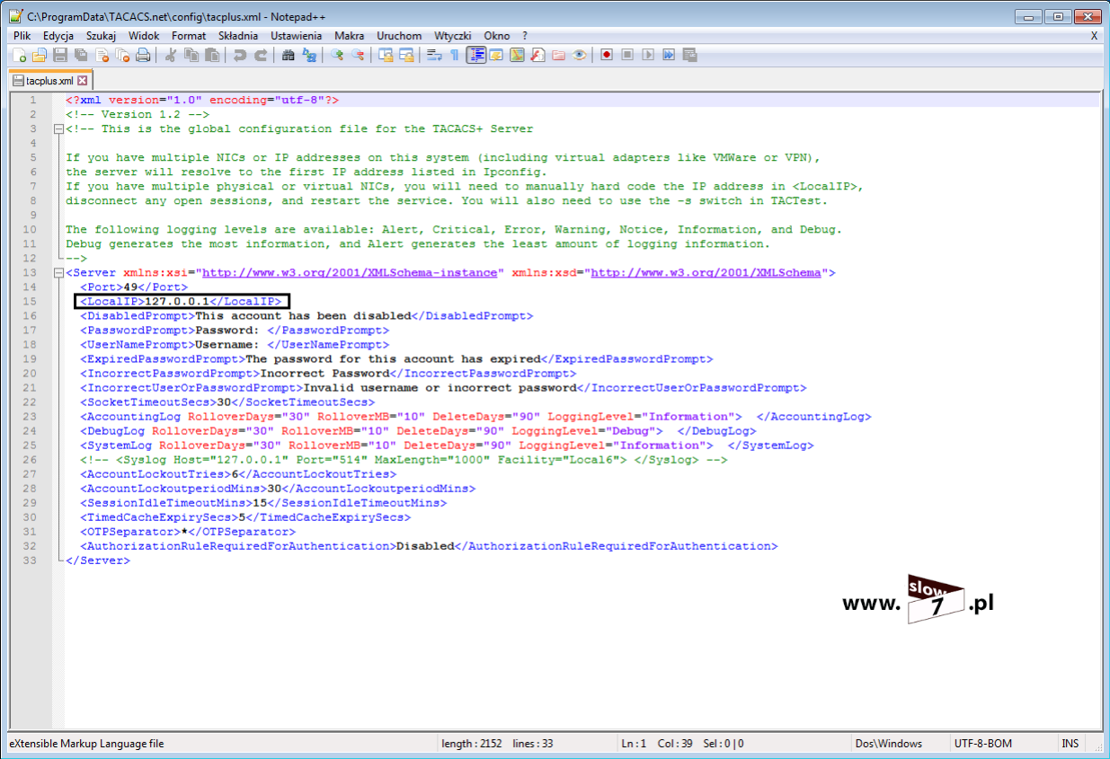Click the eXtensible Markup Language file status

pos(86,744)
